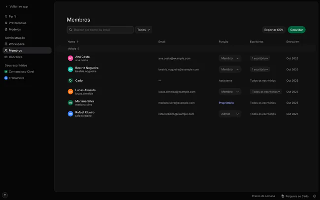Click the Workspace building icon
The height and width of the screenshot is (200, 320).
coord(6,44)
